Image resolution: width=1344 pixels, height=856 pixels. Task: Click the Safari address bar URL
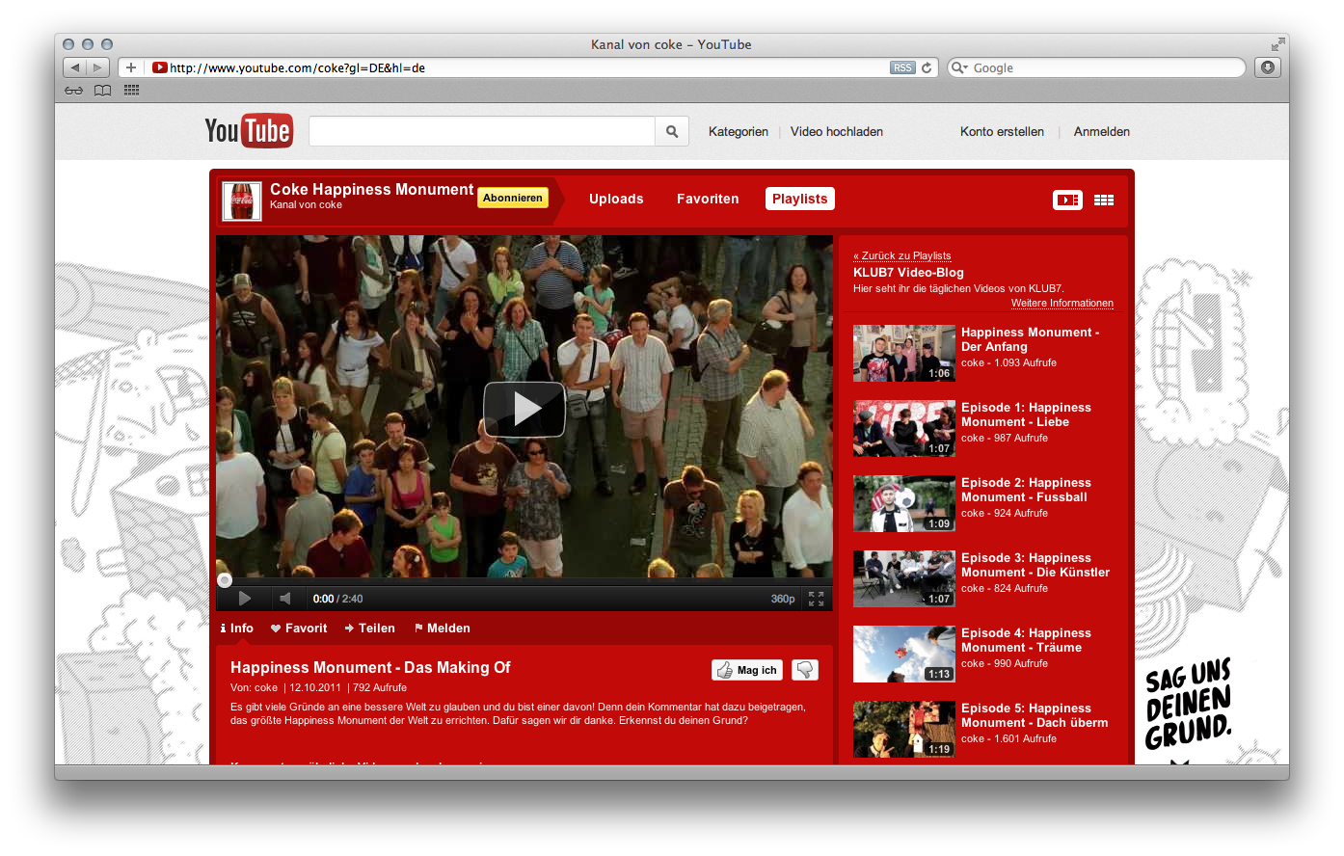coord(528,67)
